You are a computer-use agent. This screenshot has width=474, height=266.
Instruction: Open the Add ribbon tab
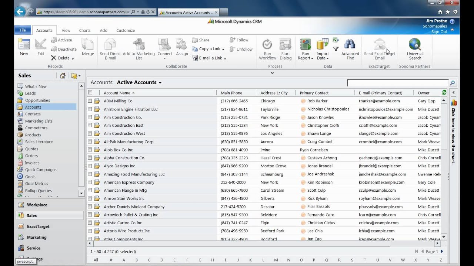point(104,30)
